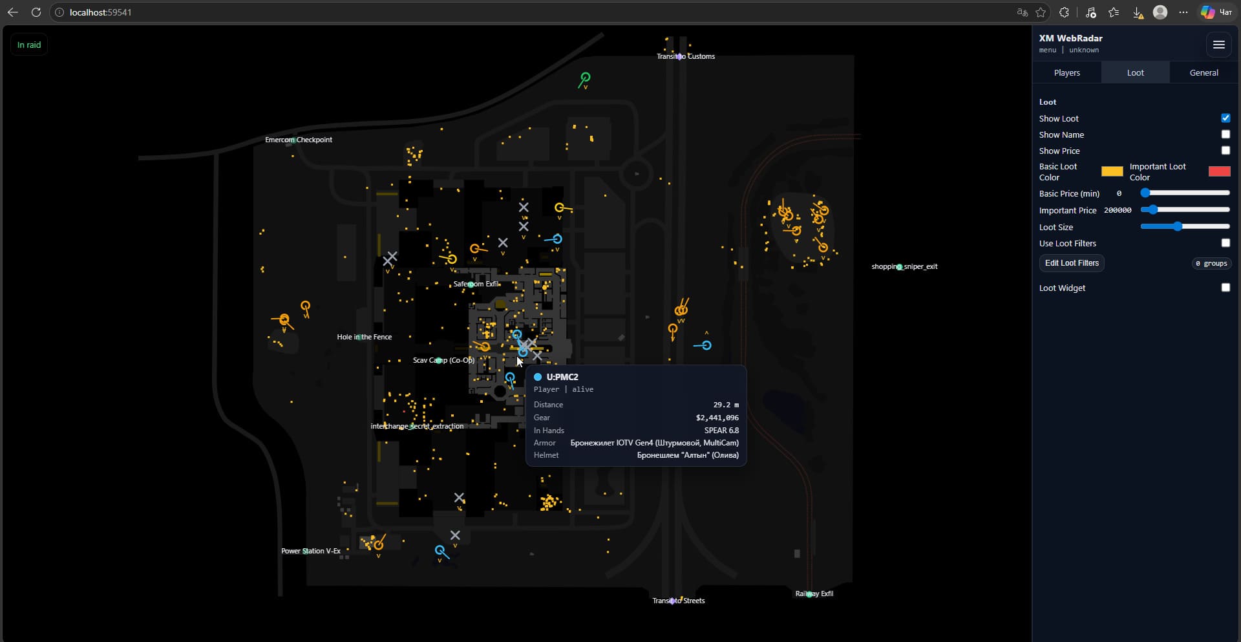Image resolution: width=1241 pixels, height=642 pixels.
Task: Turn on the Use Loot Filters checkbox
Action: pyautogui.click(x=1225, y=242)
